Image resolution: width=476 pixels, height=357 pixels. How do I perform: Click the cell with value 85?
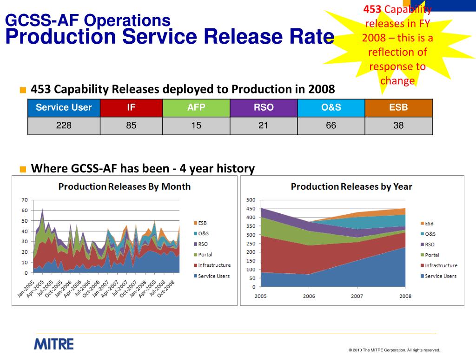131,126
